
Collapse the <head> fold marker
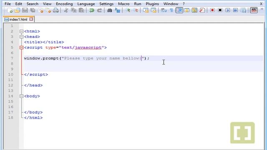click(21, 37)
